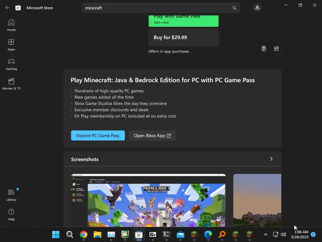This screenshot has width=322, height=242.
Task: Click the share icon
Action: pos(276,49)
